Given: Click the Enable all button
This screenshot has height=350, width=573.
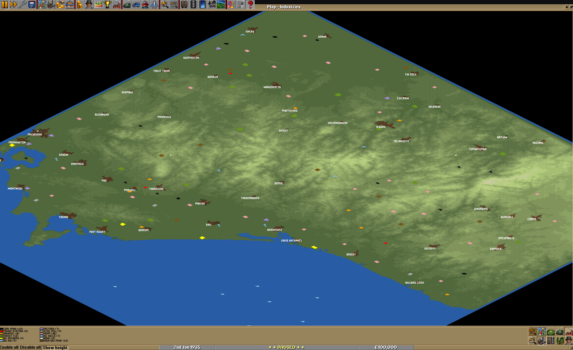Looking at the screenshot, I should pyautogui.click(x=10, y=347).
